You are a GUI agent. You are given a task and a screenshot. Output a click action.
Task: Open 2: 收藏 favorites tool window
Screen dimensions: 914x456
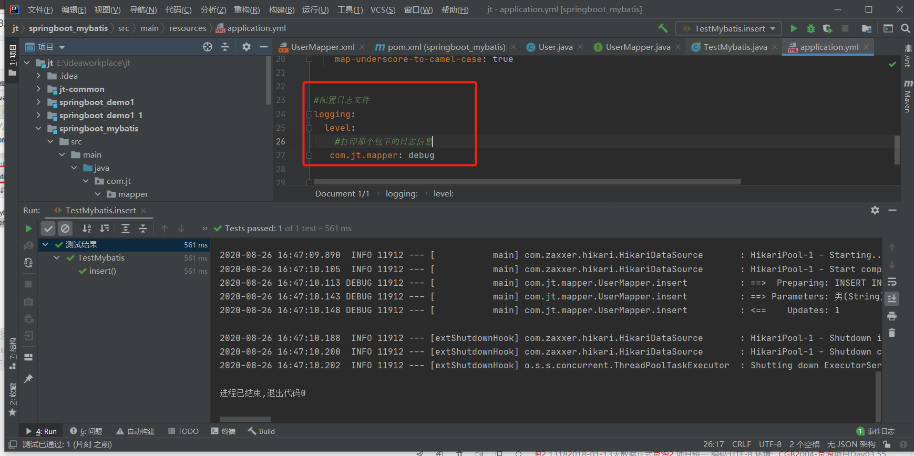pyautogui.click(x=13, y=400)
